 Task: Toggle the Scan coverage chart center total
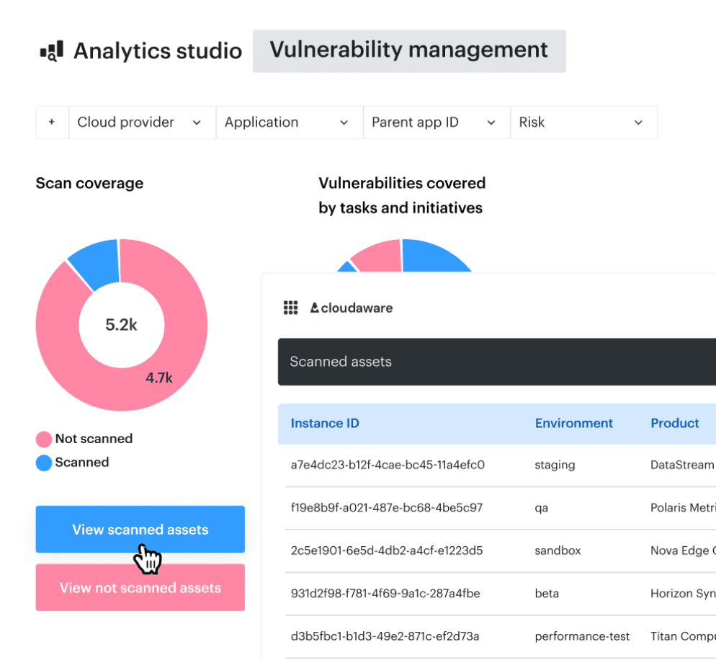point(121,325)
